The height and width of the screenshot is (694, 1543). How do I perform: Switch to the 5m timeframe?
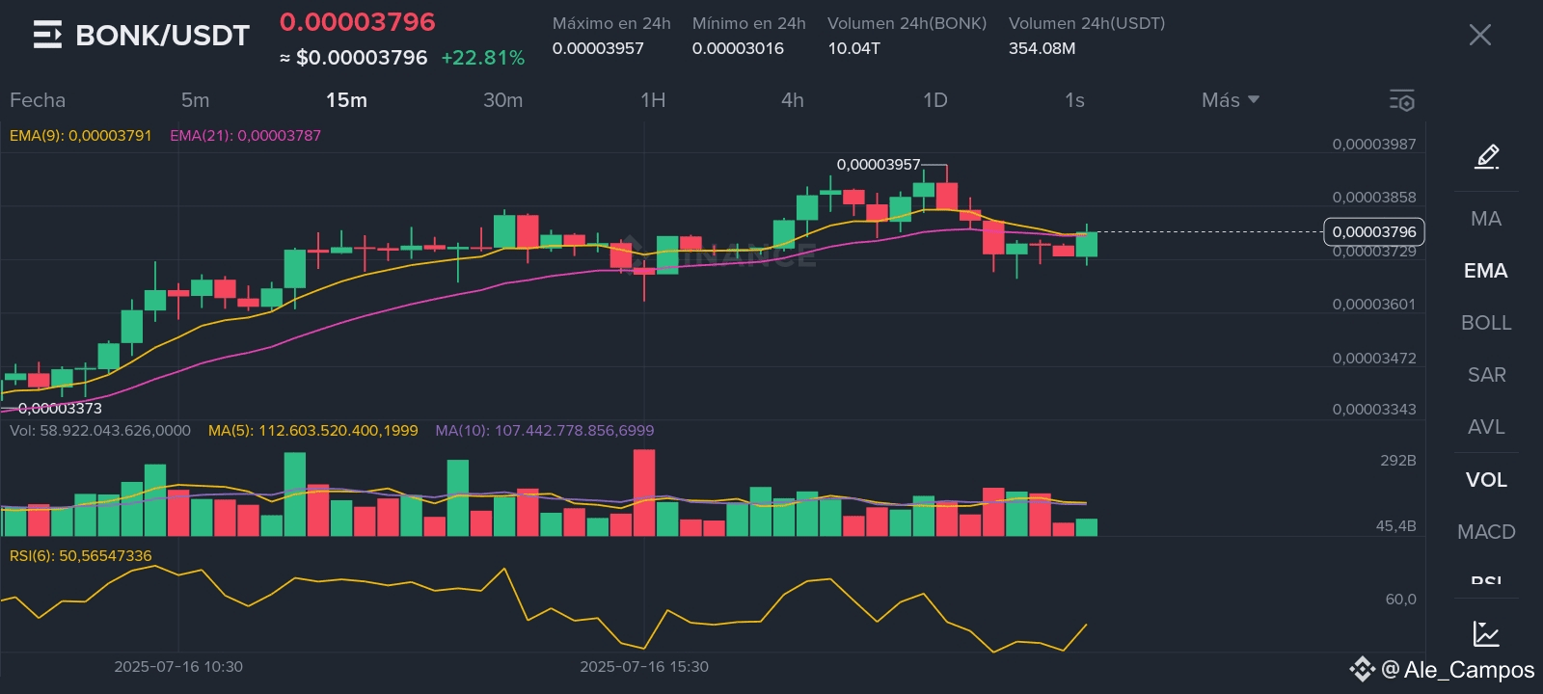(195, 100)
